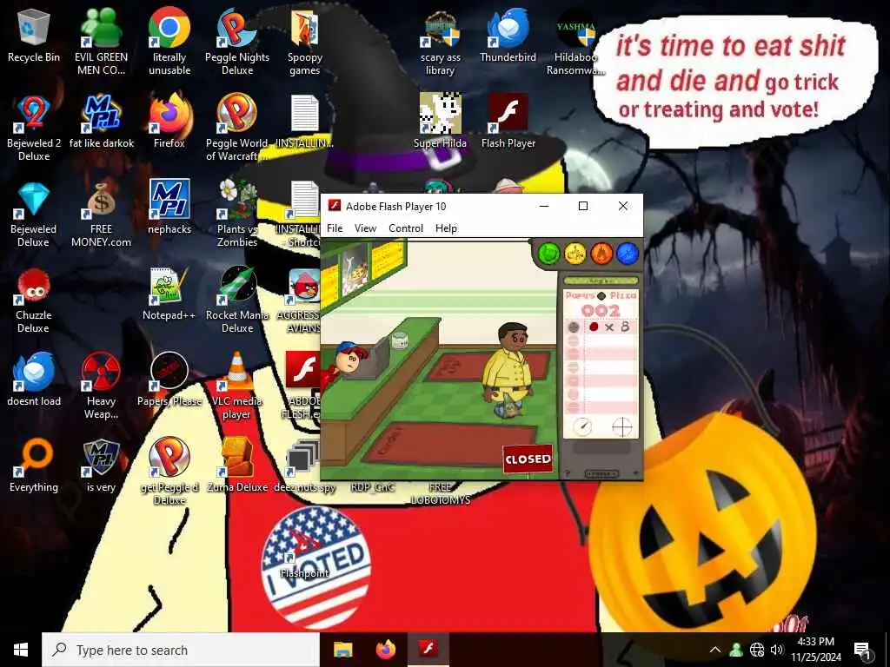Select the Thunderbird desktop shortcut at top
Viewport: 890px width, 667px height.
(x=508, y=36)
